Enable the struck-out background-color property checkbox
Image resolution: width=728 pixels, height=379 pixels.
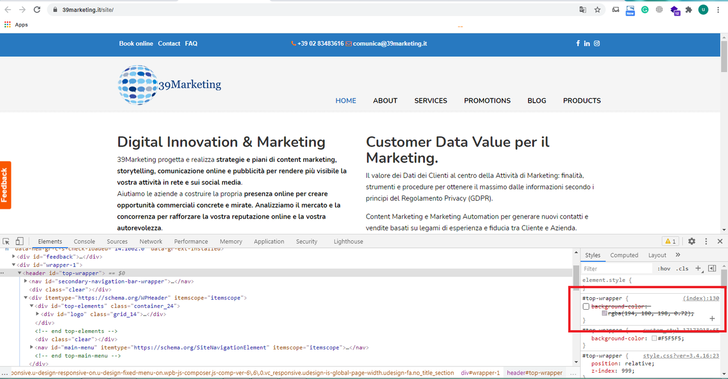586,307
